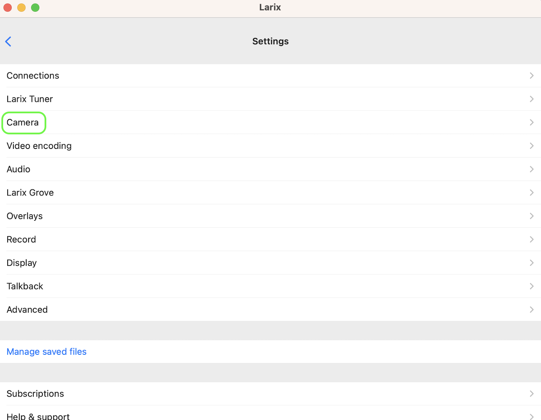Screen dimensions: 541x420
Task: Click the chevron on the Audio row
Action: point(532,169)
